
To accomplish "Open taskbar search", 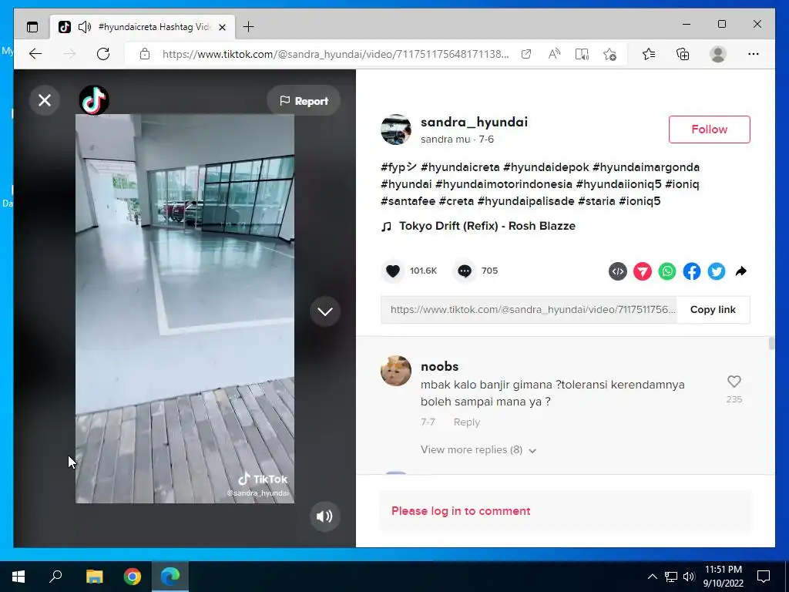I will point(55,577).
